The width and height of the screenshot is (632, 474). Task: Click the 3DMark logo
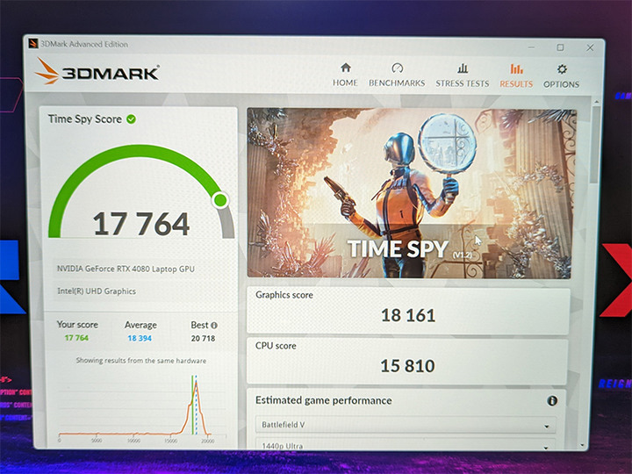point(97,71)
